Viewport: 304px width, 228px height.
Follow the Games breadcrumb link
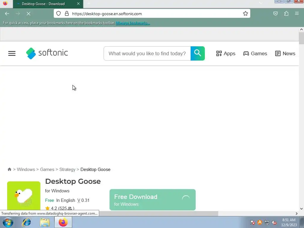[x=47, y=170]
